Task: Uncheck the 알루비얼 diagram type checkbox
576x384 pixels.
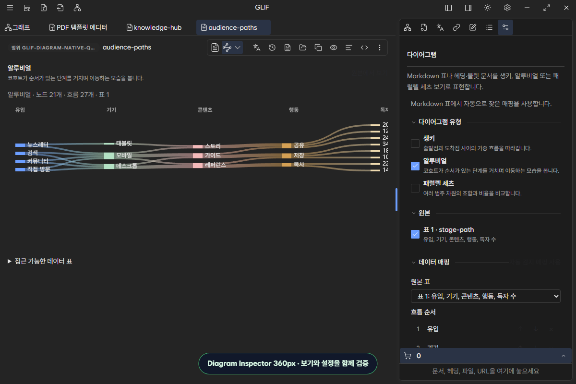Action: tap(415, 166)
